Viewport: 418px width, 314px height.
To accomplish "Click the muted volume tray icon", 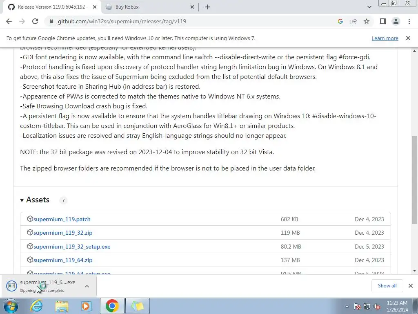I will click(377, 306).
